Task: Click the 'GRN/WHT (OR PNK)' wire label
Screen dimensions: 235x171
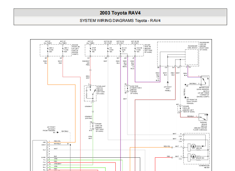Action: tap(89, 117)
